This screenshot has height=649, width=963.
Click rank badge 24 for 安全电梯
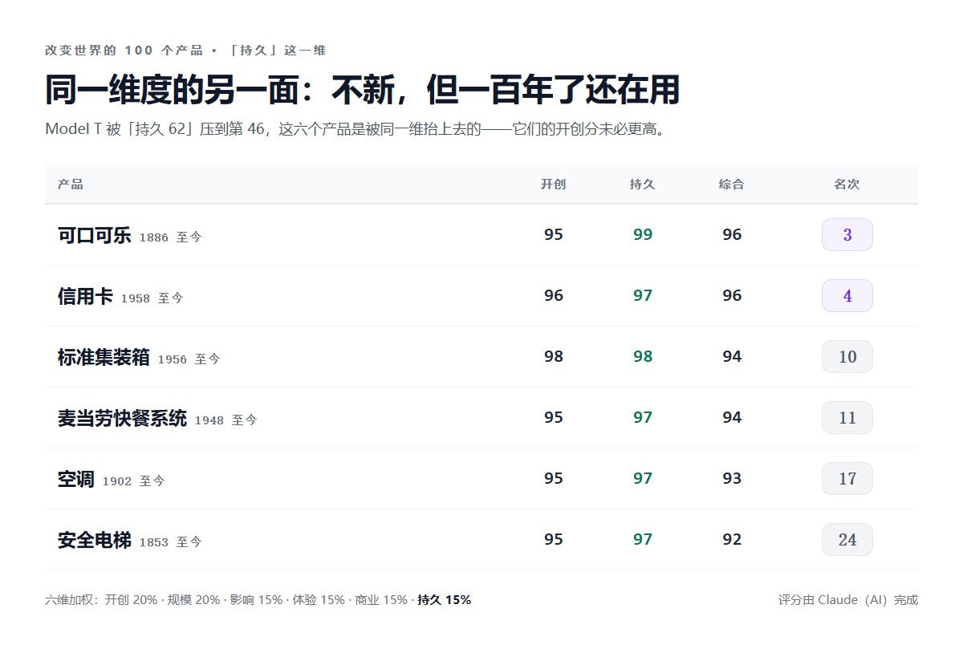(847, 540)
